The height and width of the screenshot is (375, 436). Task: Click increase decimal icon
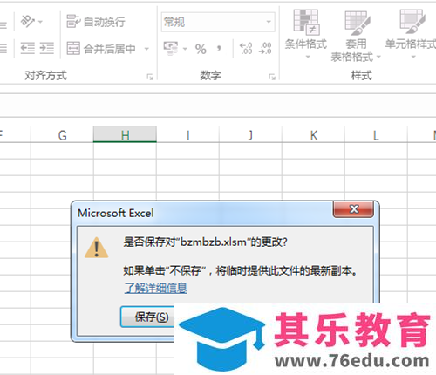[x=246, y=48]
